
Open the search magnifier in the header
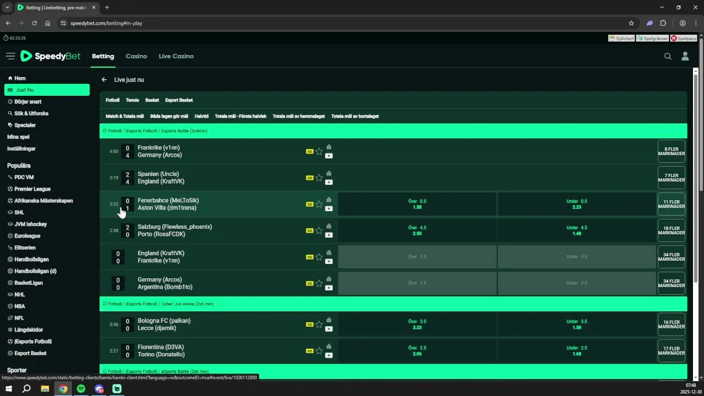[668, 56]
